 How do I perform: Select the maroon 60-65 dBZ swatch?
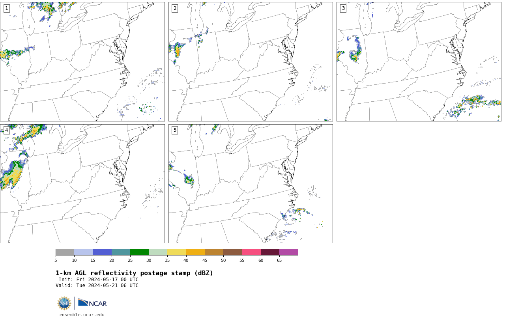click(x=270, y=252)
